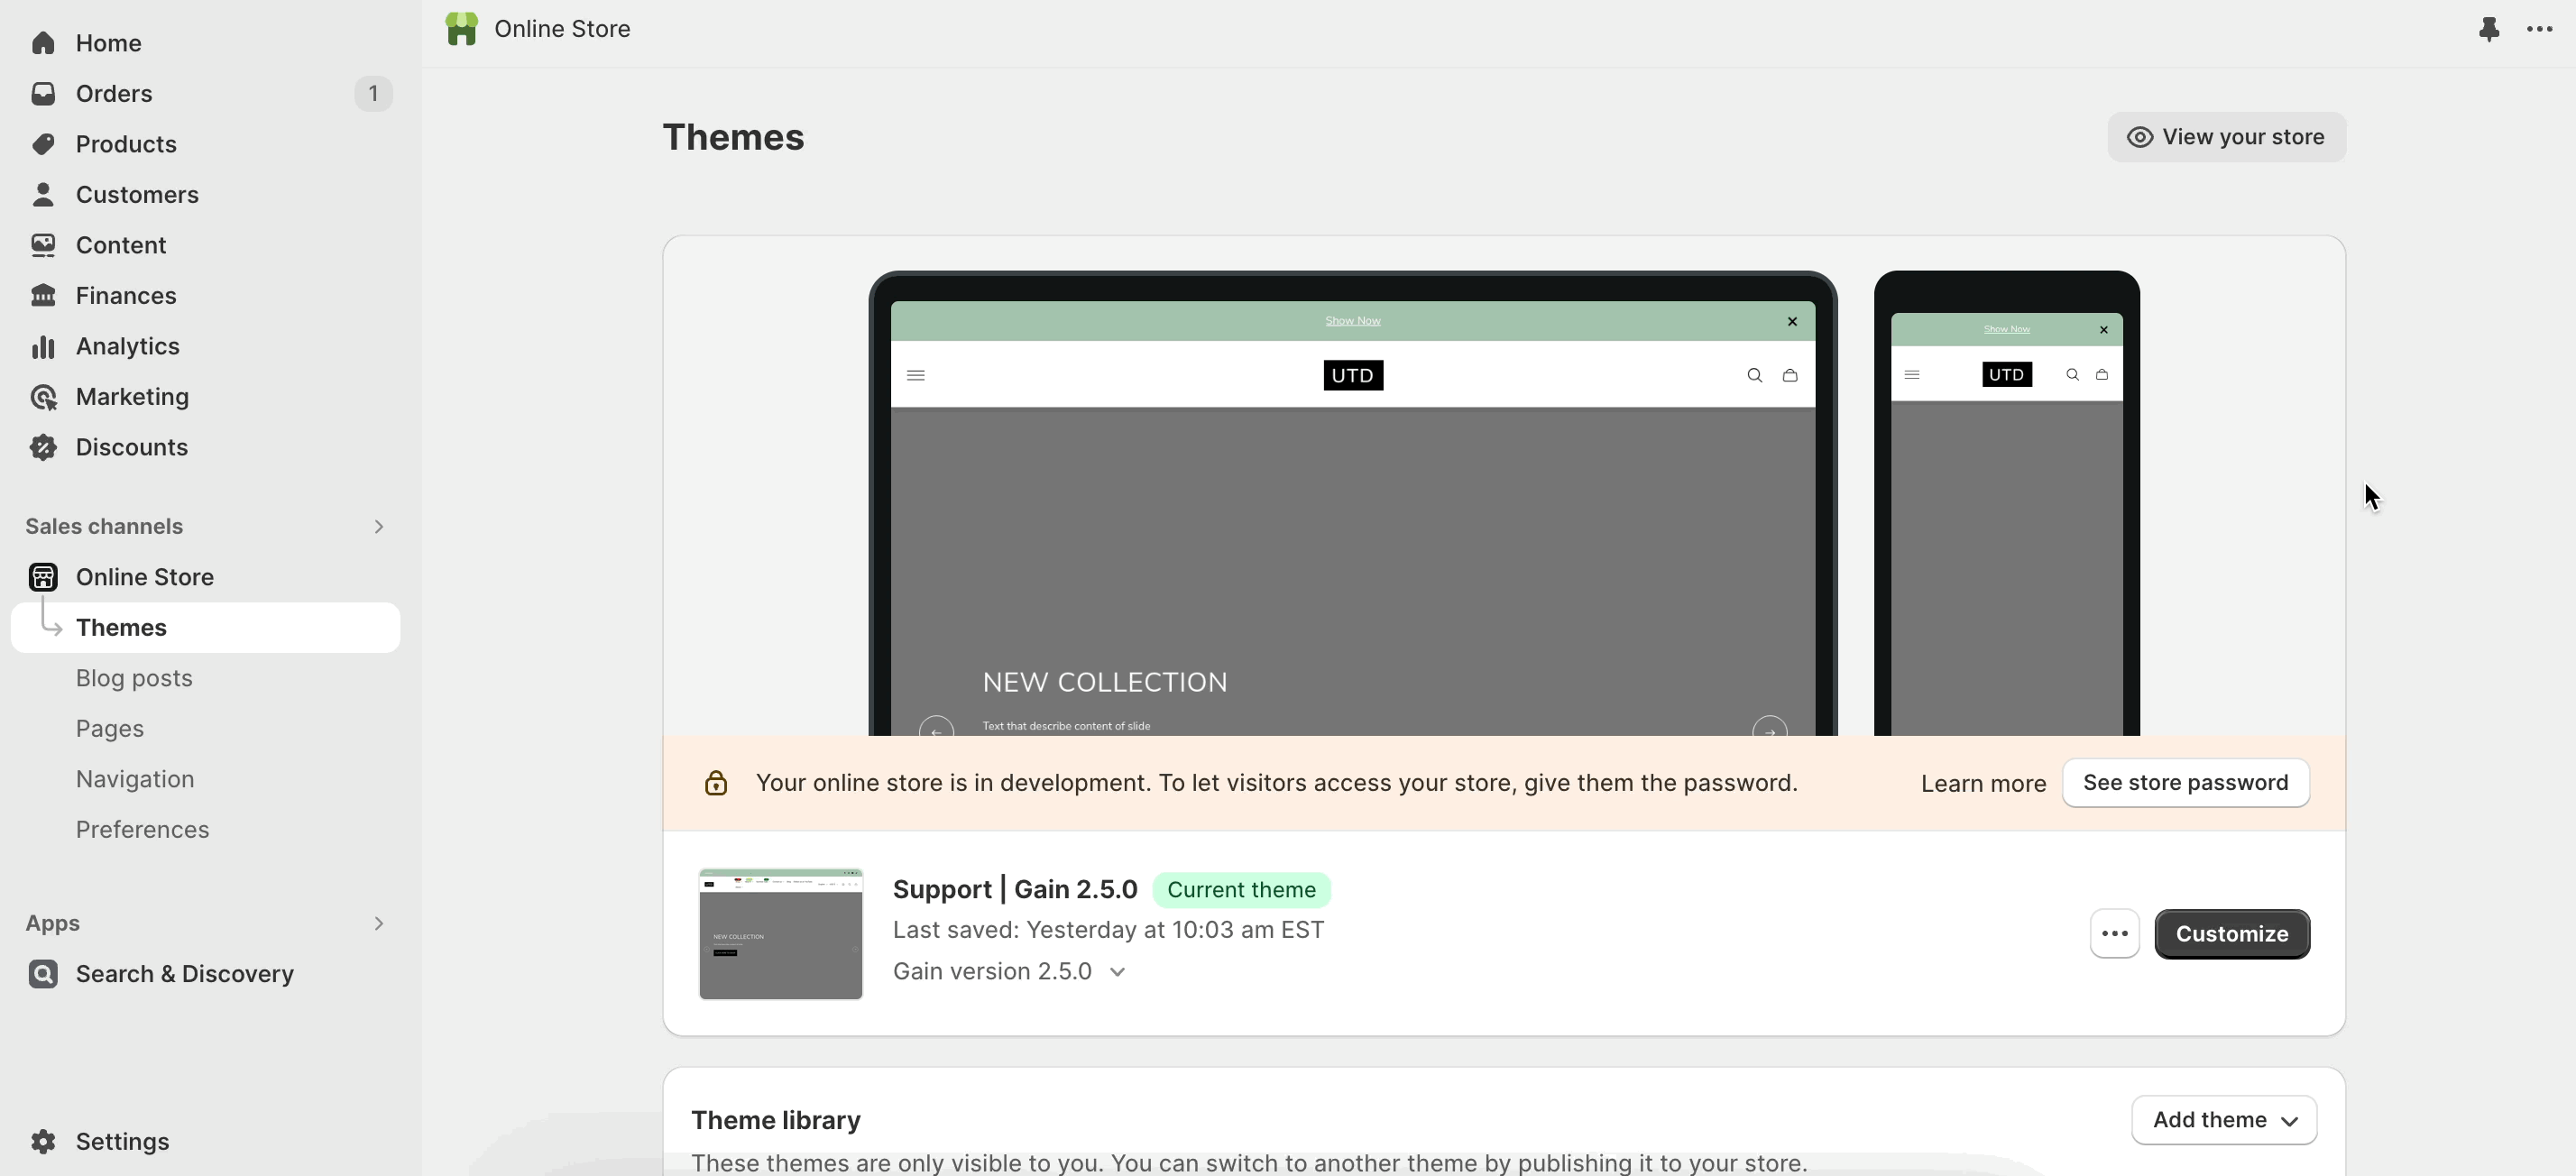2576x1176 pixels.
Task: Pin Online Store with the pin icon
Action: (x=2489, y=29)
